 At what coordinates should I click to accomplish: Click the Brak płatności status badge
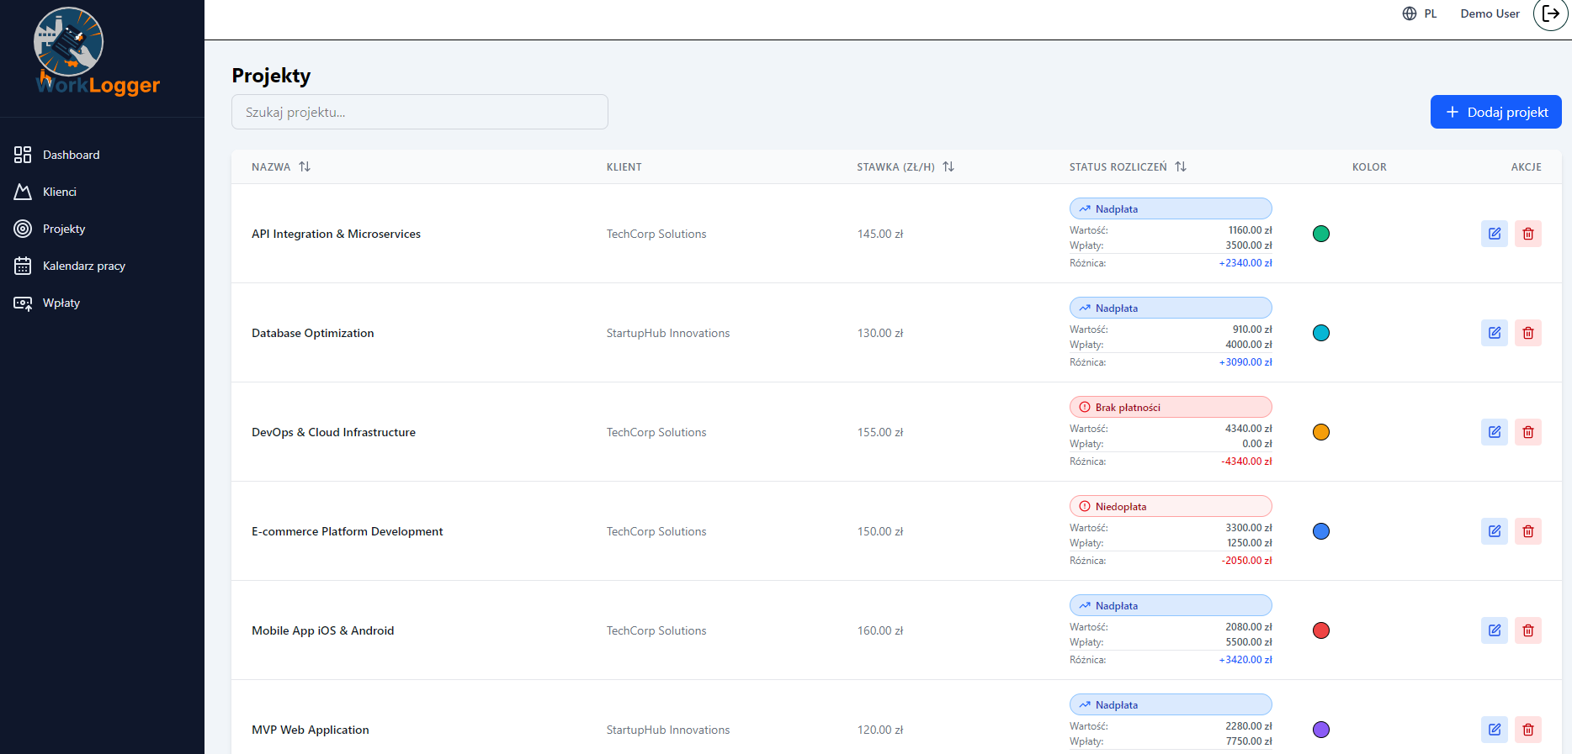1170,408
